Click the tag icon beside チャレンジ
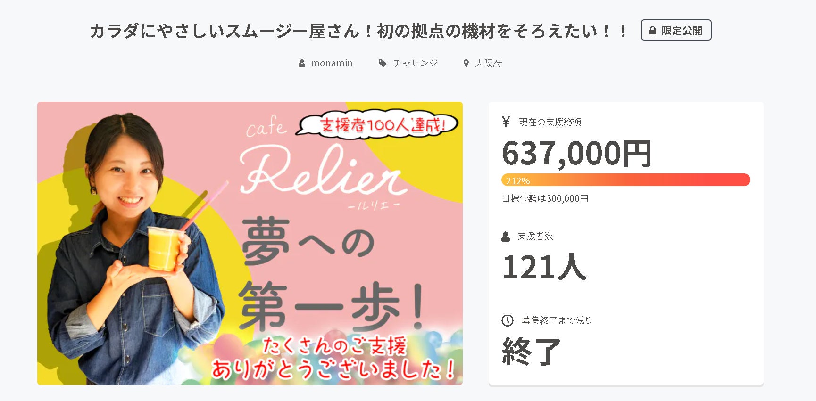 [383, 63]
